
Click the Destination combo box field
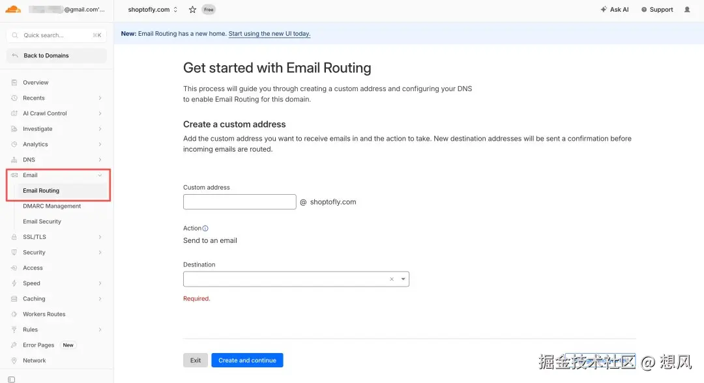(x=296, y=279)
